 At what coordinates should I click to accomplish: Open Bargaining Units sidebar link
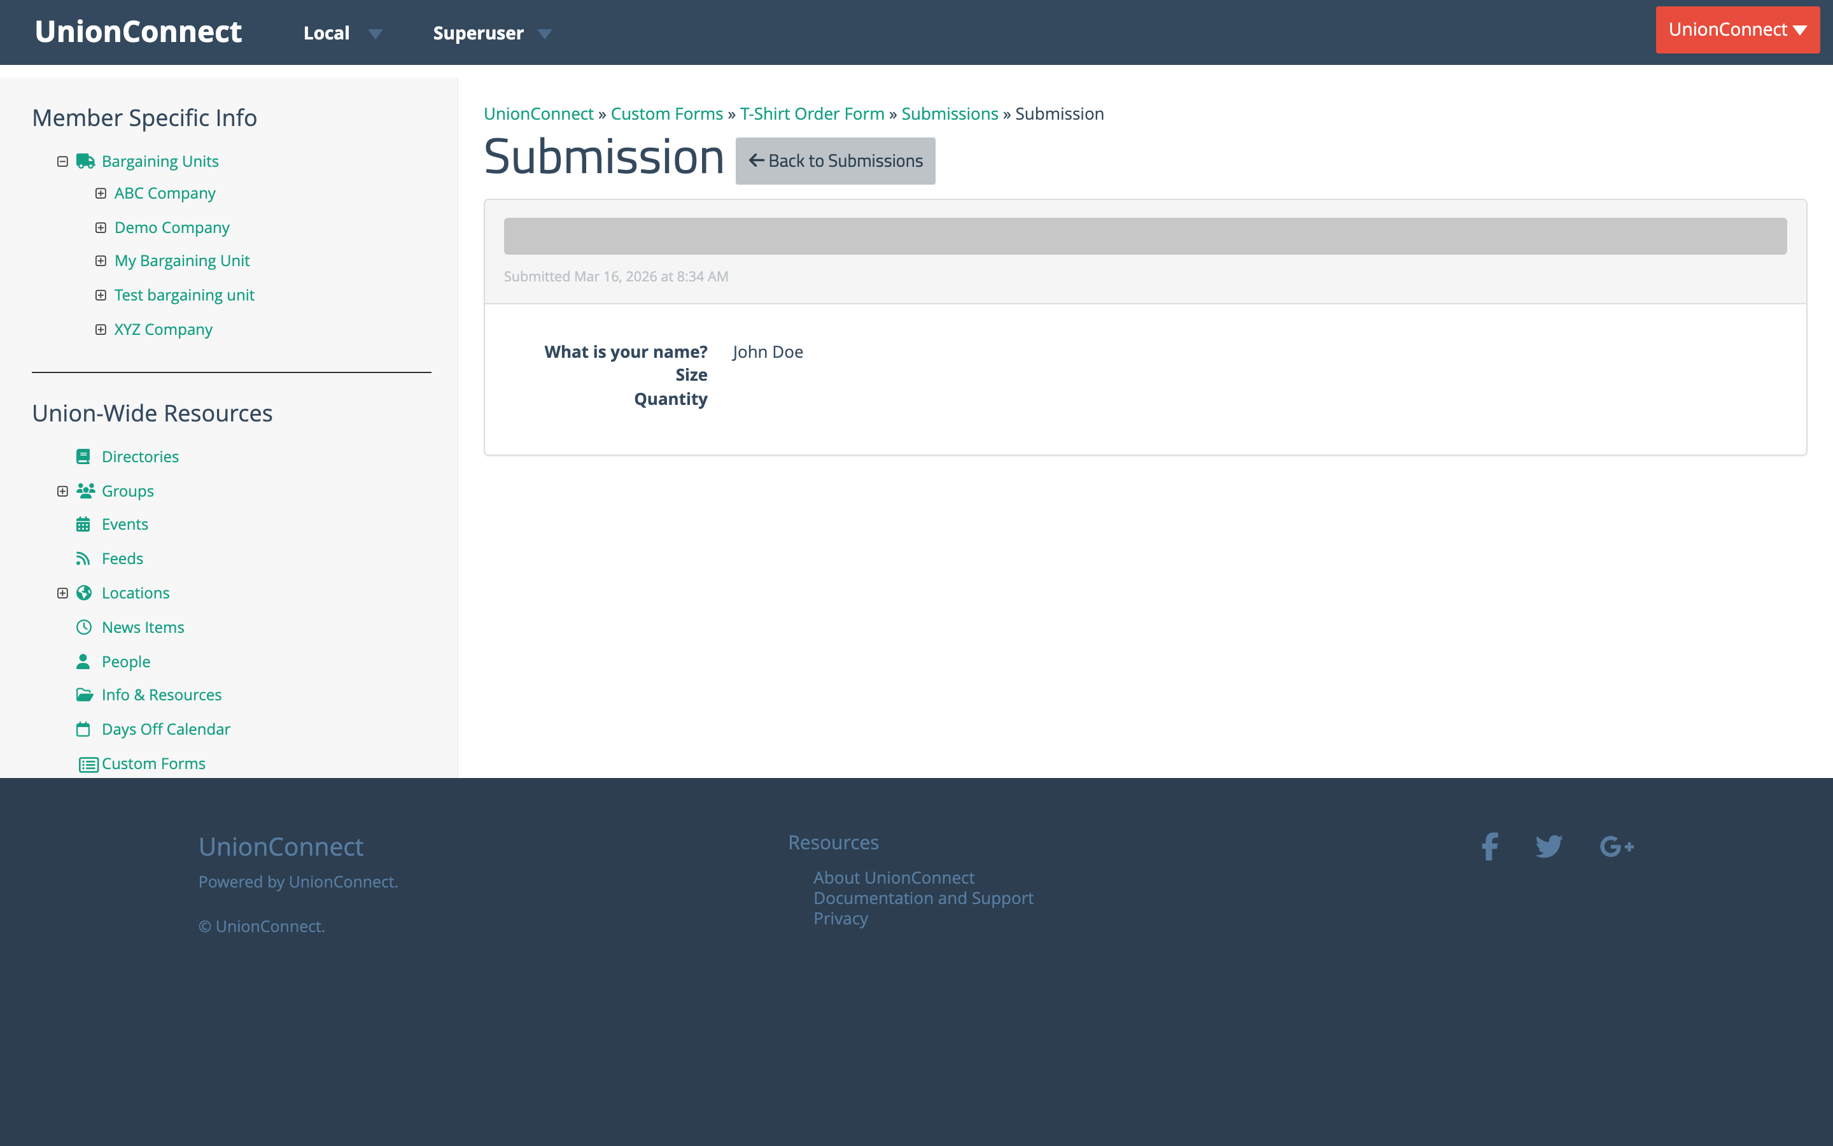tap(160, 162)
